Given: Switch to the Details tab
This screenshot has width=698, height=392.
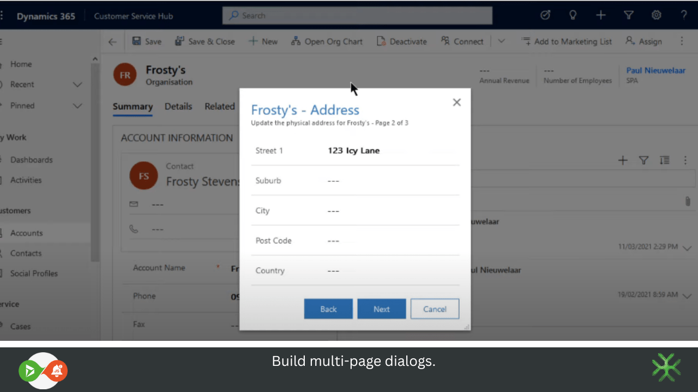Looking at the screenshot, I should click(178, 106).
